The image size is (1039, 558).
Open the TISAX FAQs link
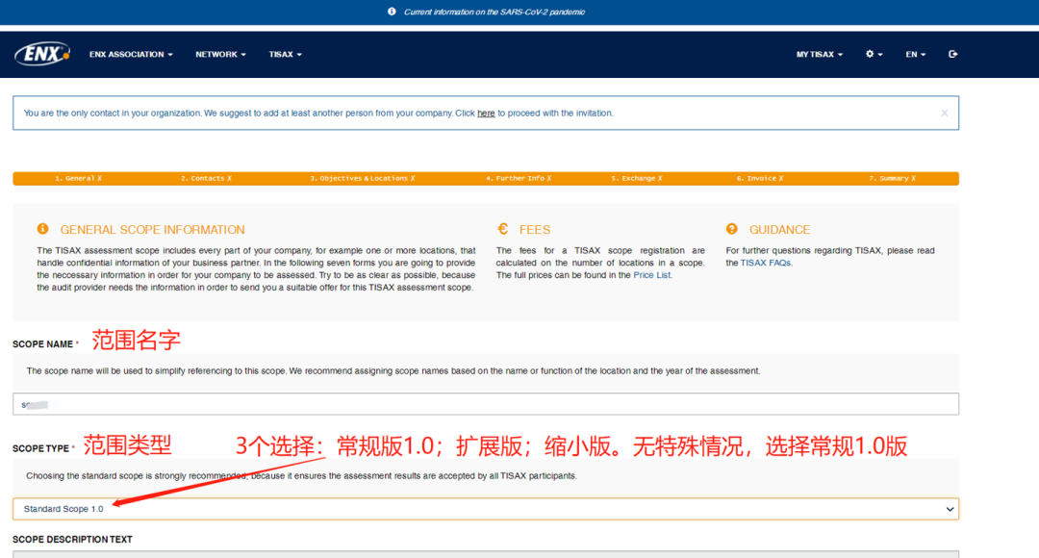click(x=766, y=263)
